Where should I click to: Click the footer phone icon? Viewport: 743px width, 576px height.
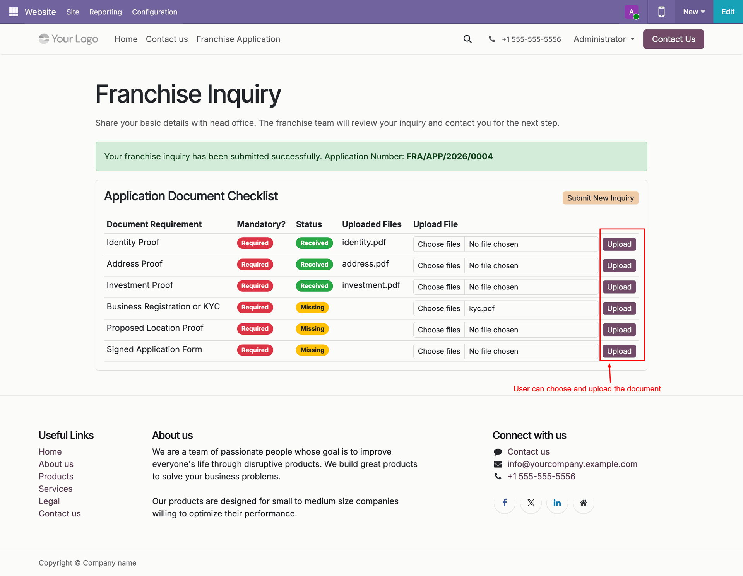point(498,477)
